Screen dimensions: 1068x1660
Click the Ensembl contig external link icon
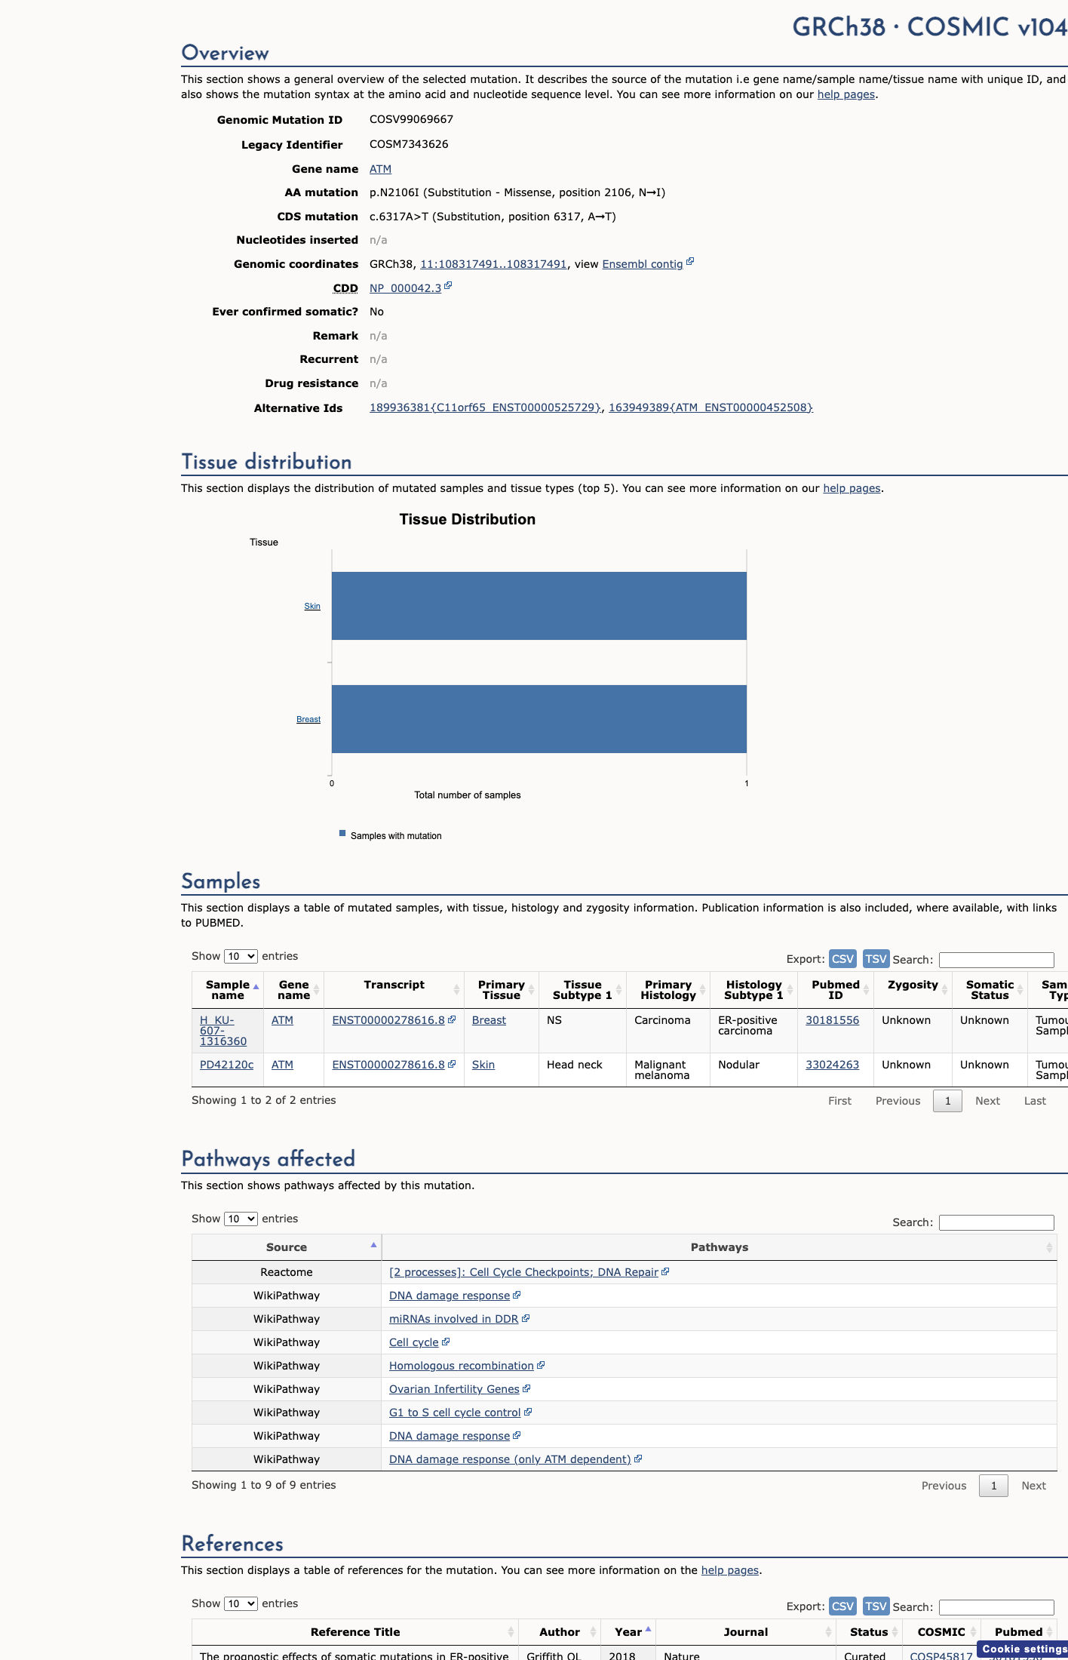pyautogui.click(x=690, y=262)
